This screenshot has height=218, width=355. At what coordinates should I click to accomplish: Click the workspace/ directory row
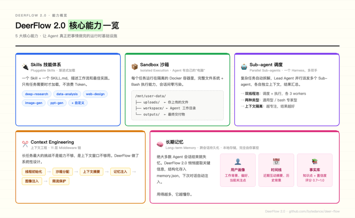pos(165,108)
